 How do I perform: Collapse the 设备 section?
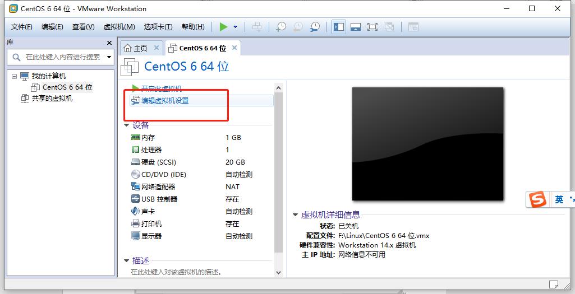(x=126, y=125)
